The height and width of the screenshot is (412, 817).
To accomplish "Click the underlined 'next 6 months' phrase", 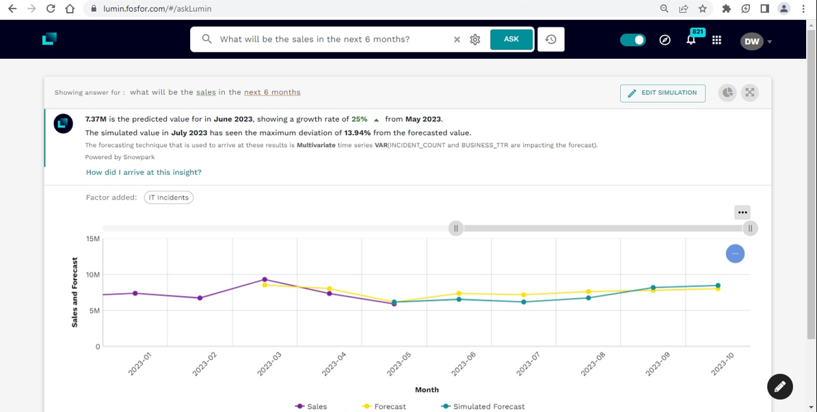I will click(x=273, y=92).
